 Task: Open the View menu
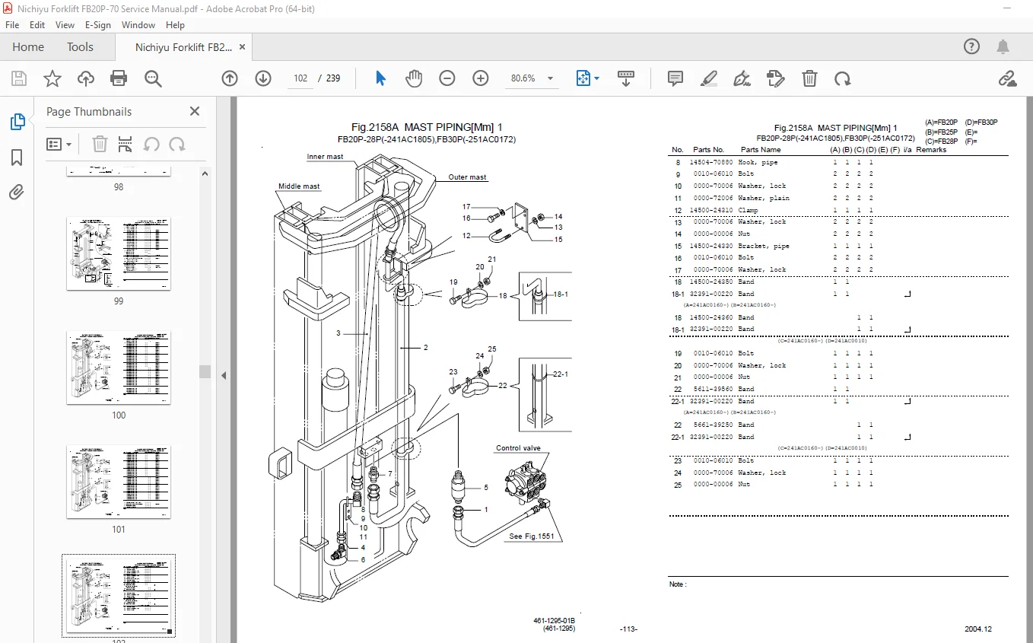tap(65, 25)
